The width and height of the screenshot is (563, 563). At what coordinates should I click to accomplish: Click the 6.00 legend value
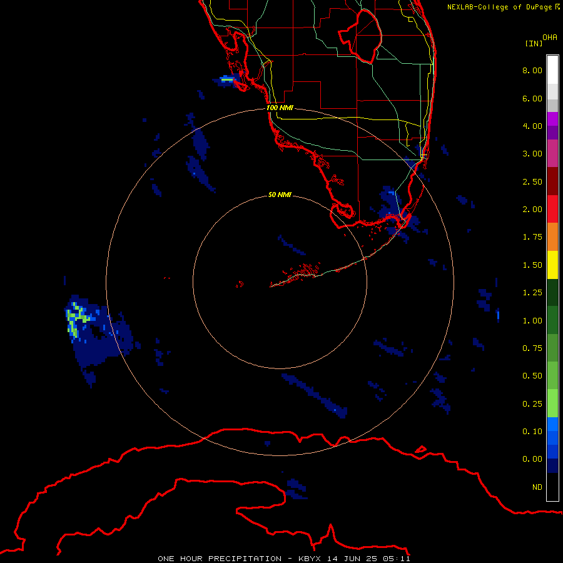click(532, 98)
